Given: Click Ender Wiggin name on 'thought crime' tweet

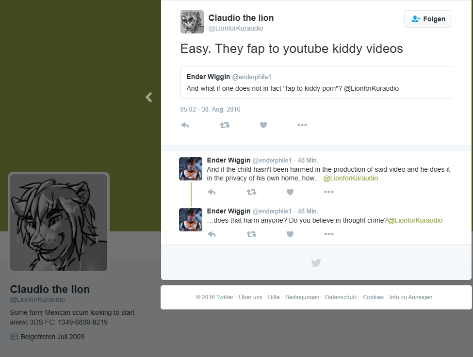Looking at the screenshot, I should click(x=228, y=211).
